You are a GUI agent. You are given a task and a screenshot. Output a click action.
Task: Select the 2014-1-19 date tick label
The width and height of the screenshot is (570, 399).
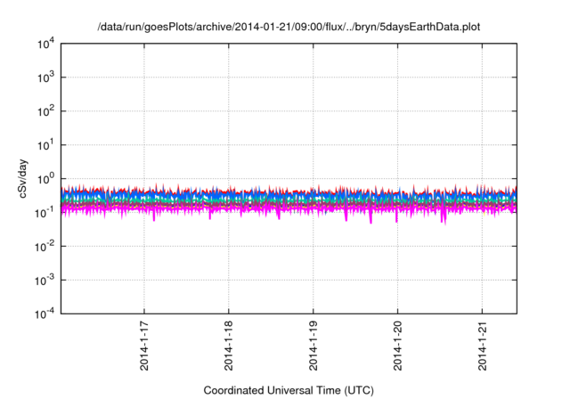[x=313, y=346]
